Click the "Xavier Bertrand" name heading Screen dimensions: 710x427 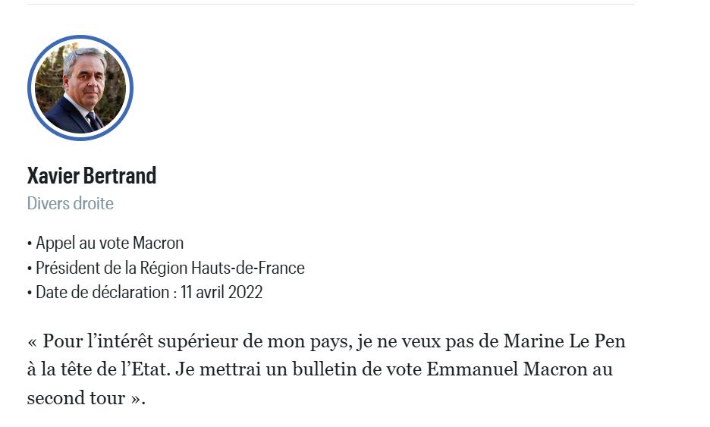pyautogui.click(x=92, y=176)
